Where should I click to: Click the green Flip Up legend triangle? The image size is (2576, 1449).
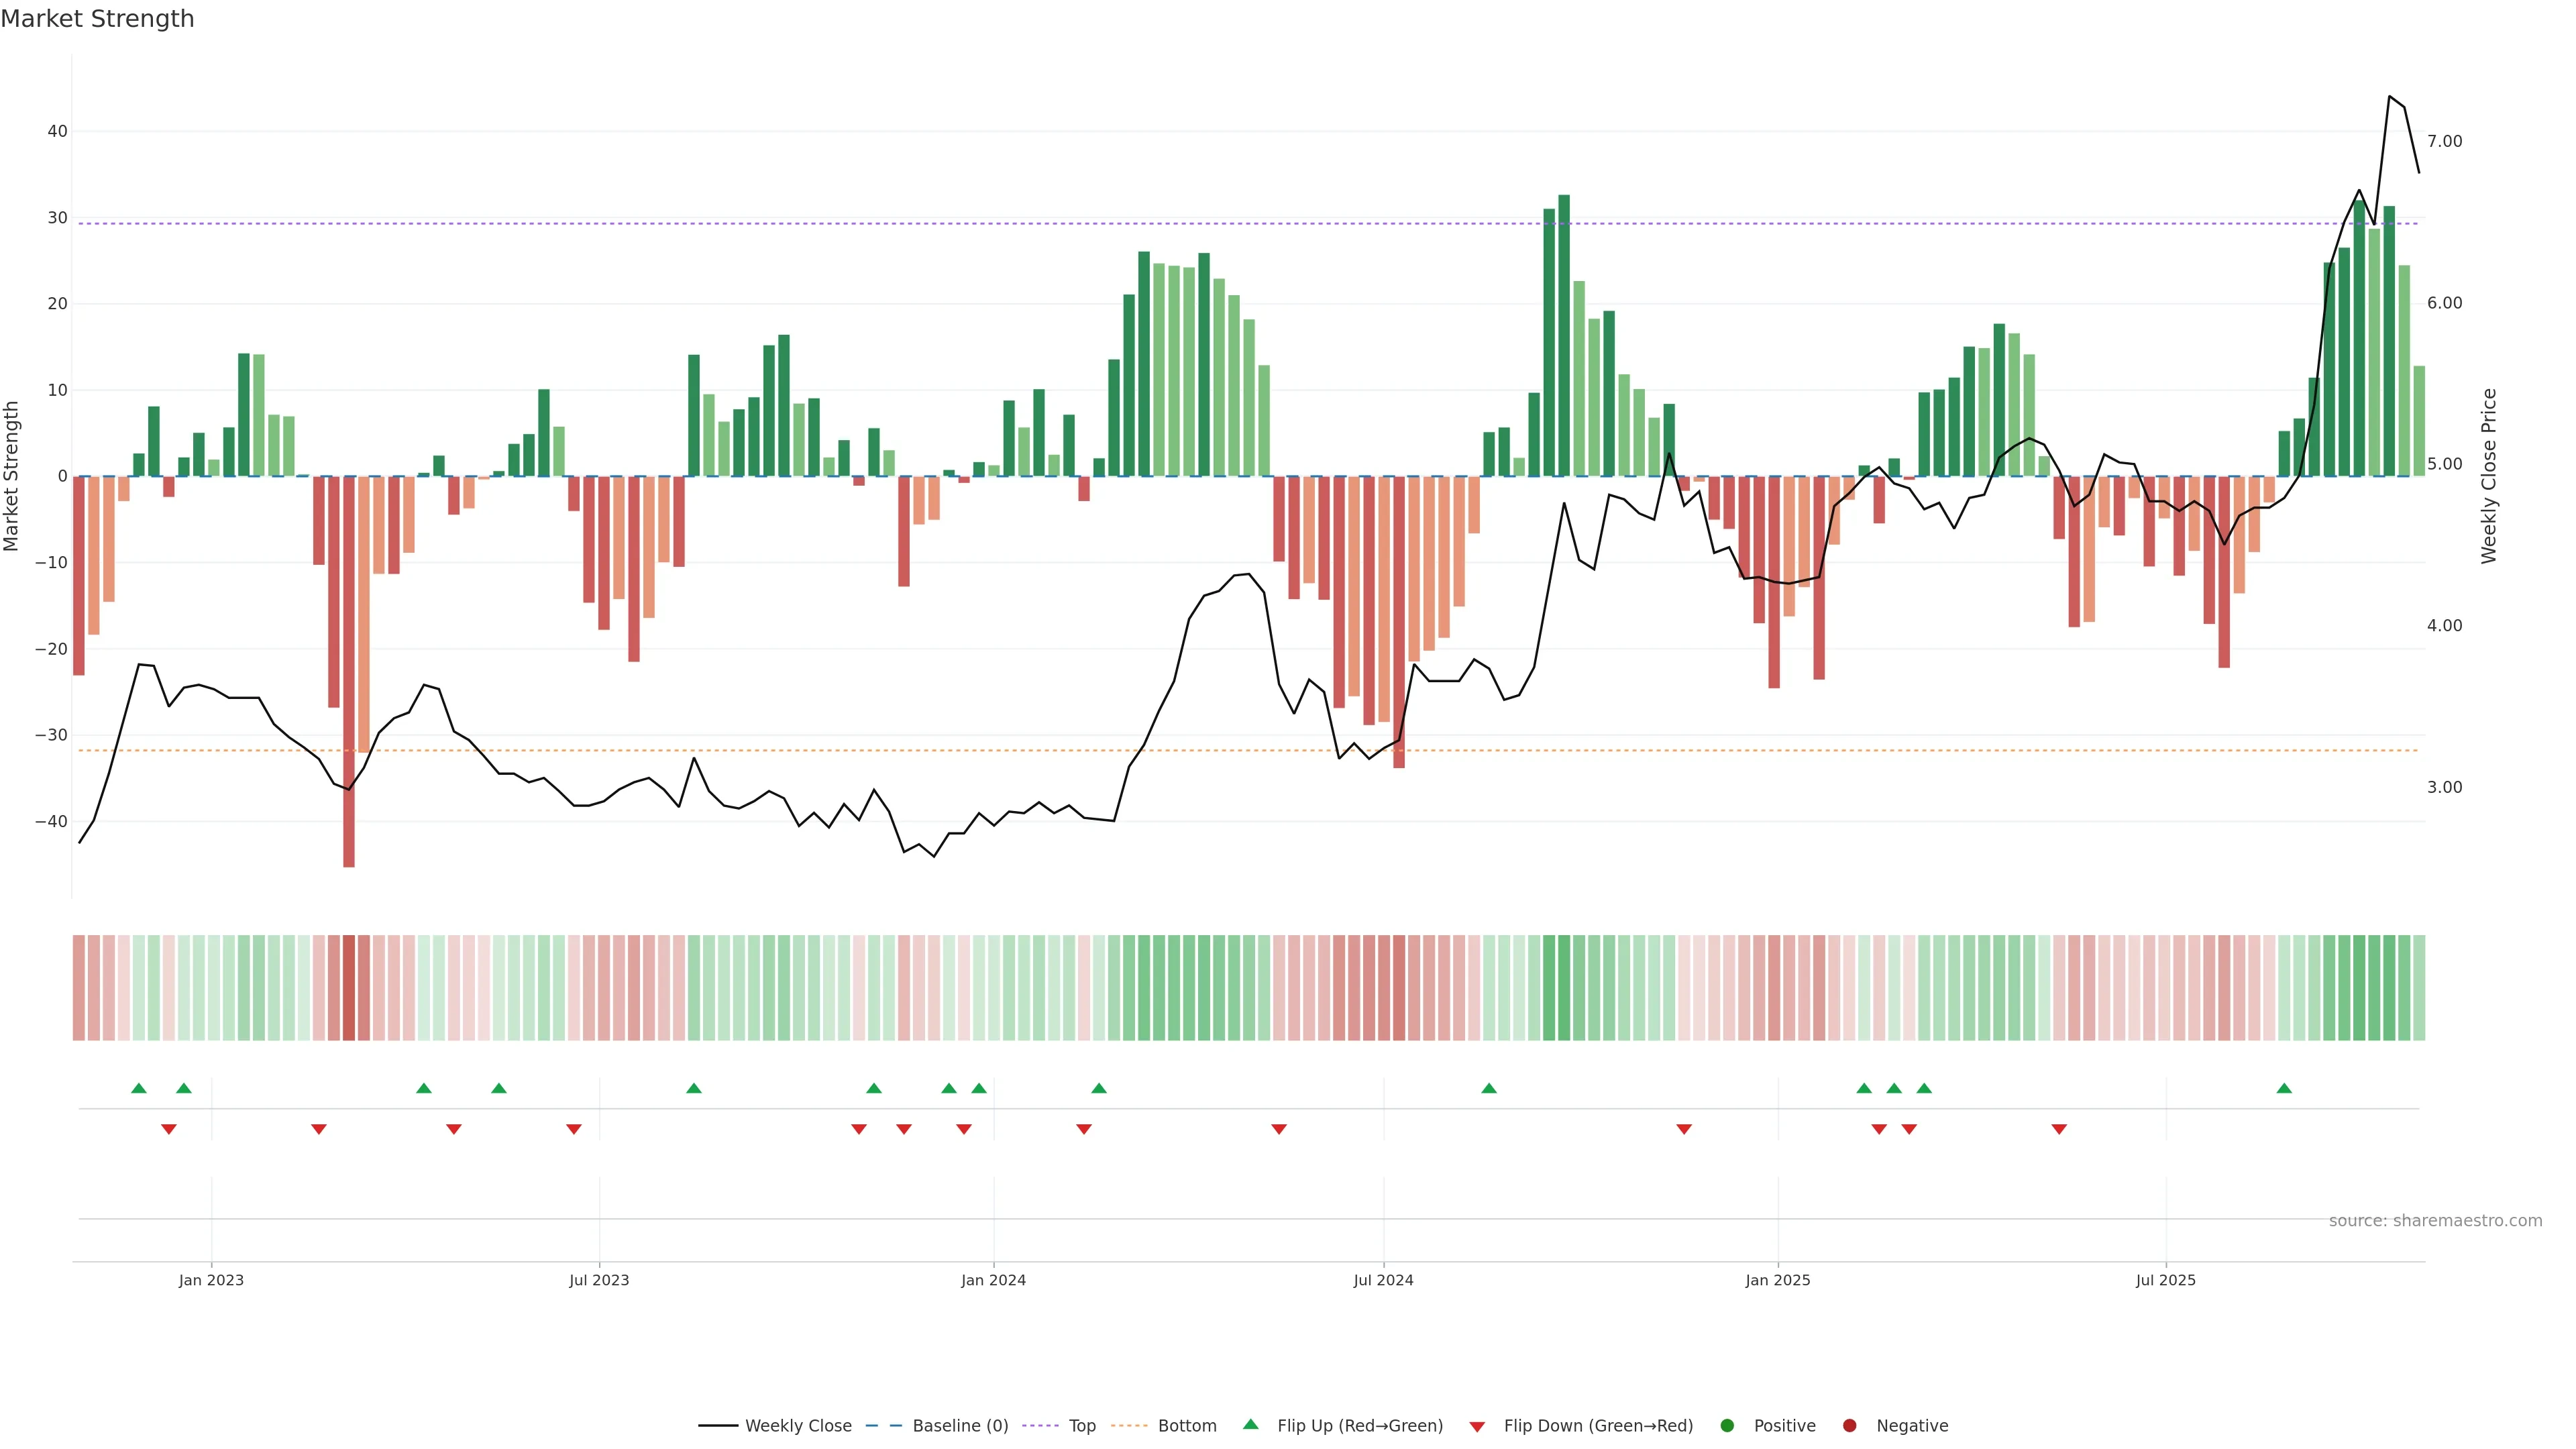click(x=1250, y=1425)
